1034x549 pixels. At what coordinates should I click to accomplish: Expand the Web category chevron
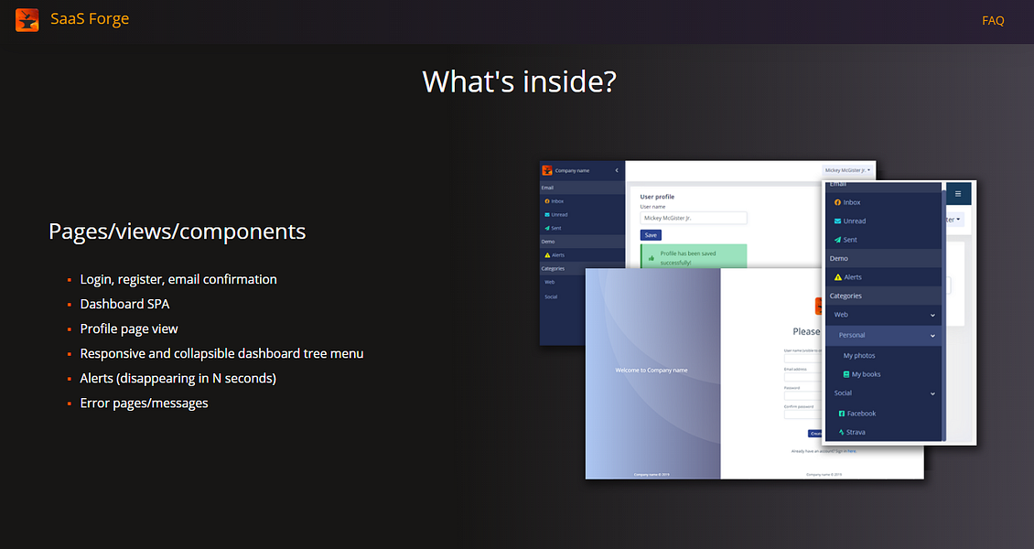click(932, 315)
